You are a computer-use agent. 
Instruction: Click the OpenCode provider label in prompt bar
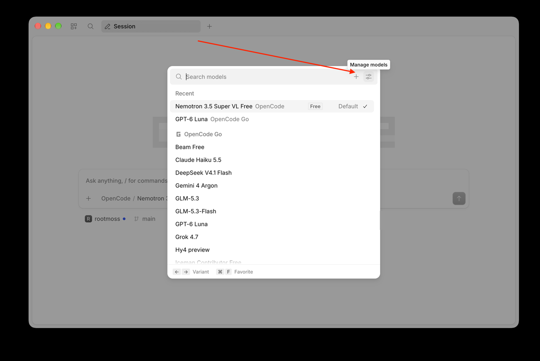pos(116,199)
